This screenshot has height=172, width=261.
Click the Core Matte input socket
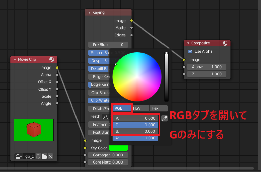coord(85,162)
